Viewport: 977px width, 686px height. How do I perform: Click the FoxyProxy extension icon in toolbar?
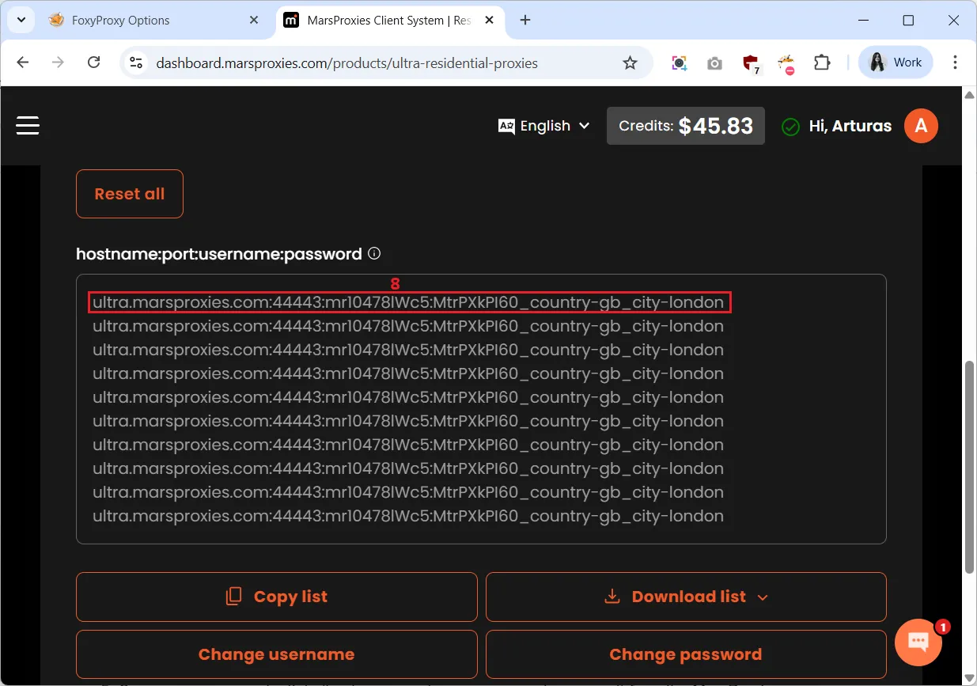(x=786, y=63)
